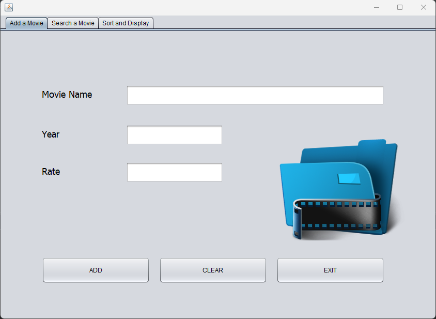
Task: Switch to the Search a Movie tab
Action: pos(73,23)
